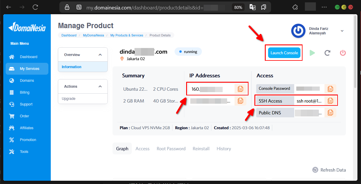Switch to the History tab

[224, 149]
